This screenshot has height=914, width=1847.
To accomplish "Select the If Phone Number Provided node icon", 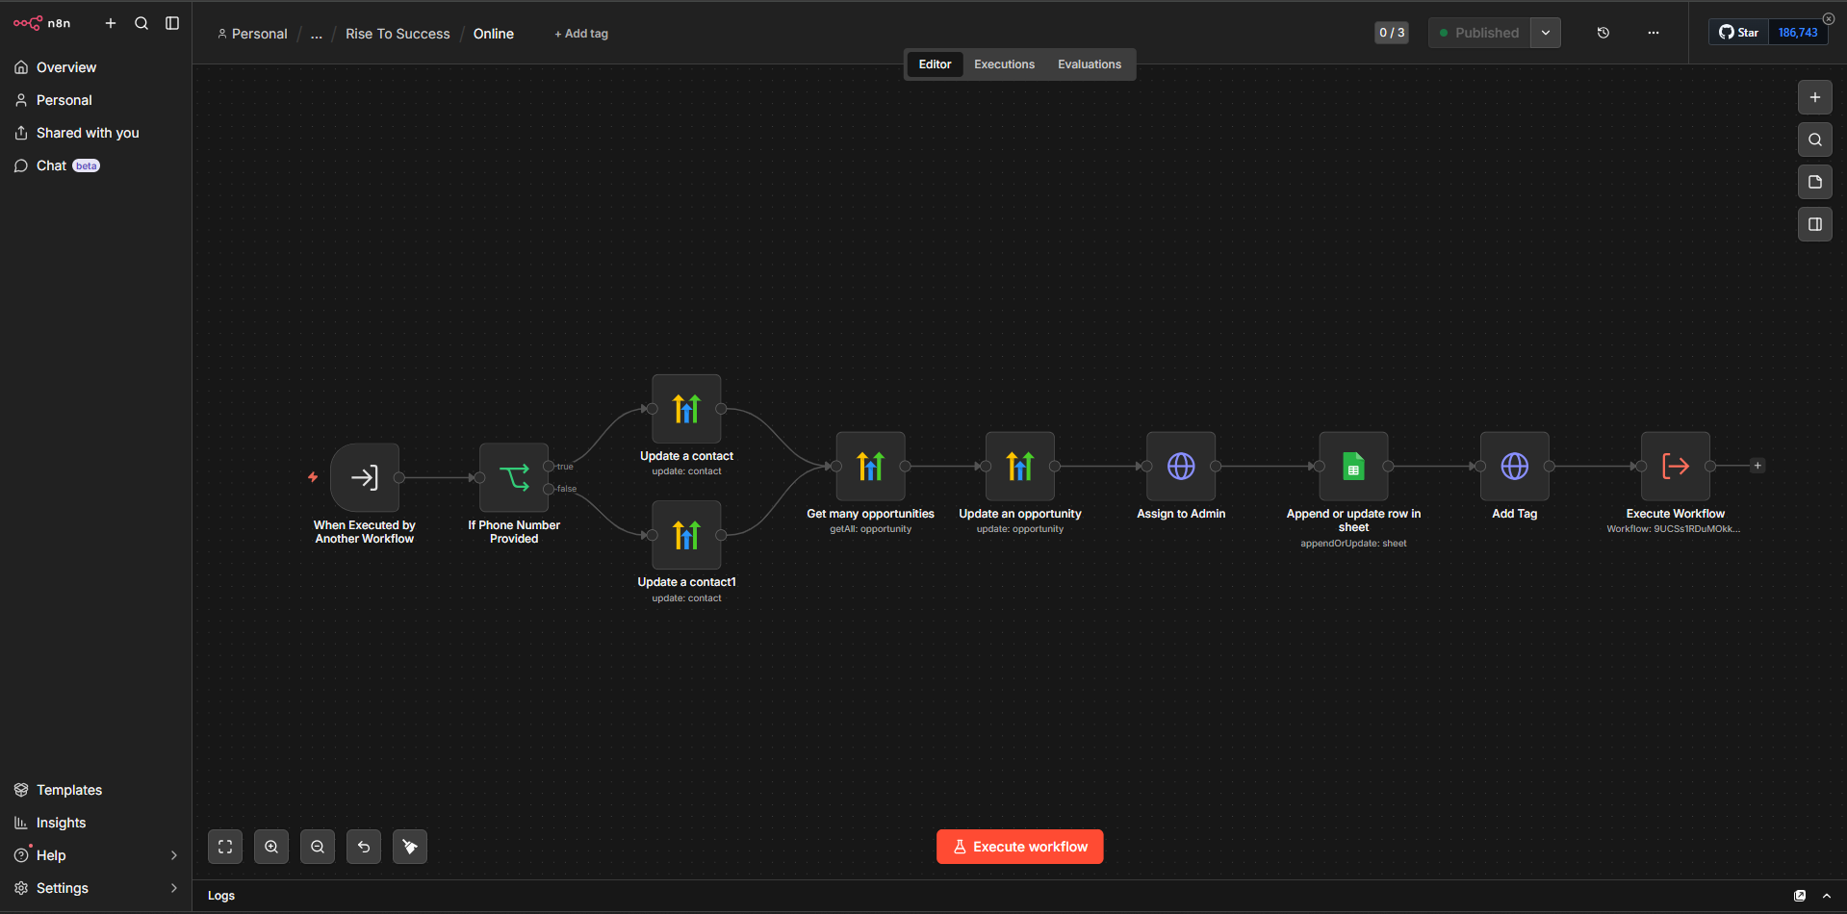I will (x=514, y=477).
